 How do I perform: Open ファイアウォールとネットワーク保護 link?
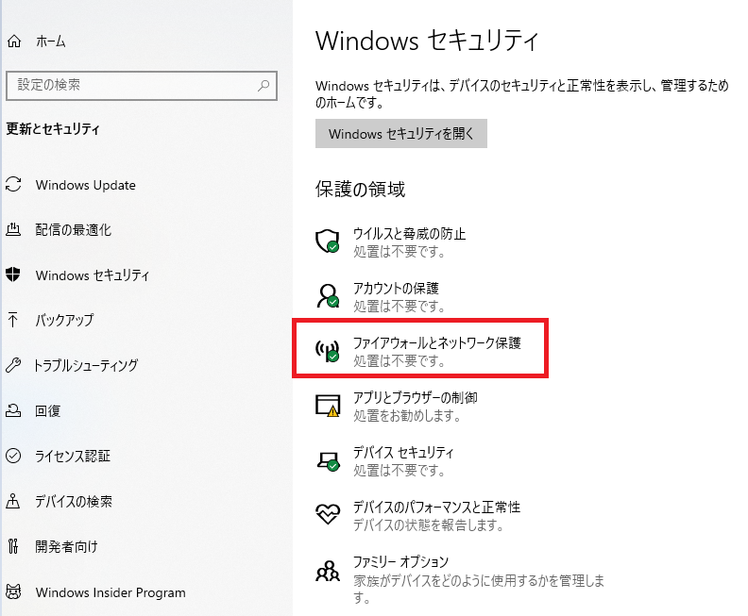(436, 342)
